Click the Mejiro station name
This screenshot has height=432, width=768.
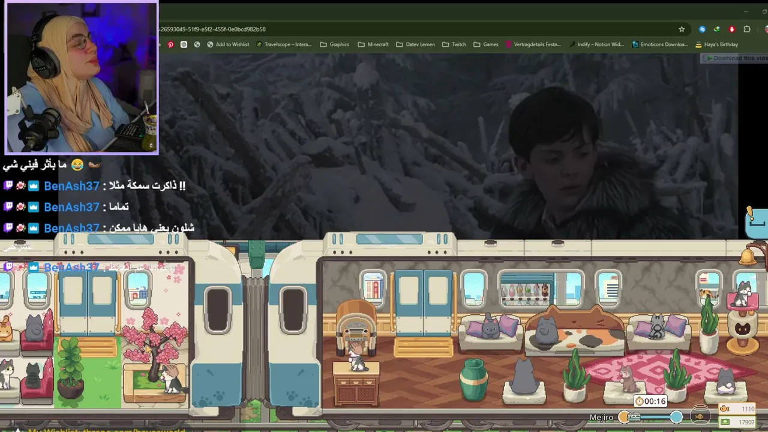(601, 418)
